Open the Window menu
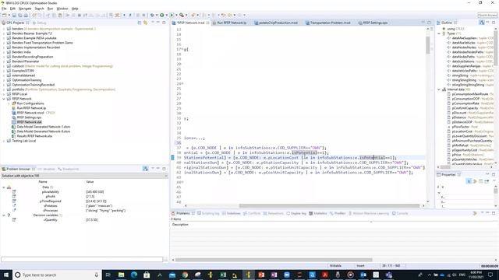The width and height of the screenshot is (499, 280). coord(62,9)
